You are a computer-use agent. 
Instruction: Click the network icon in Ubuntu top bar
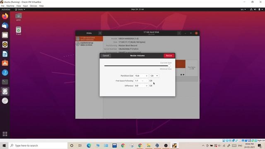[x=251, y=10]
